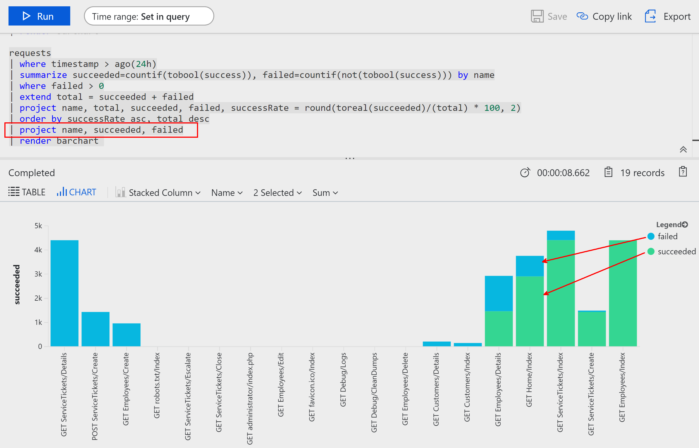Click the clipboard icon next to 19 records
Viewport: 699px width, 448px height.
[608, 172]
